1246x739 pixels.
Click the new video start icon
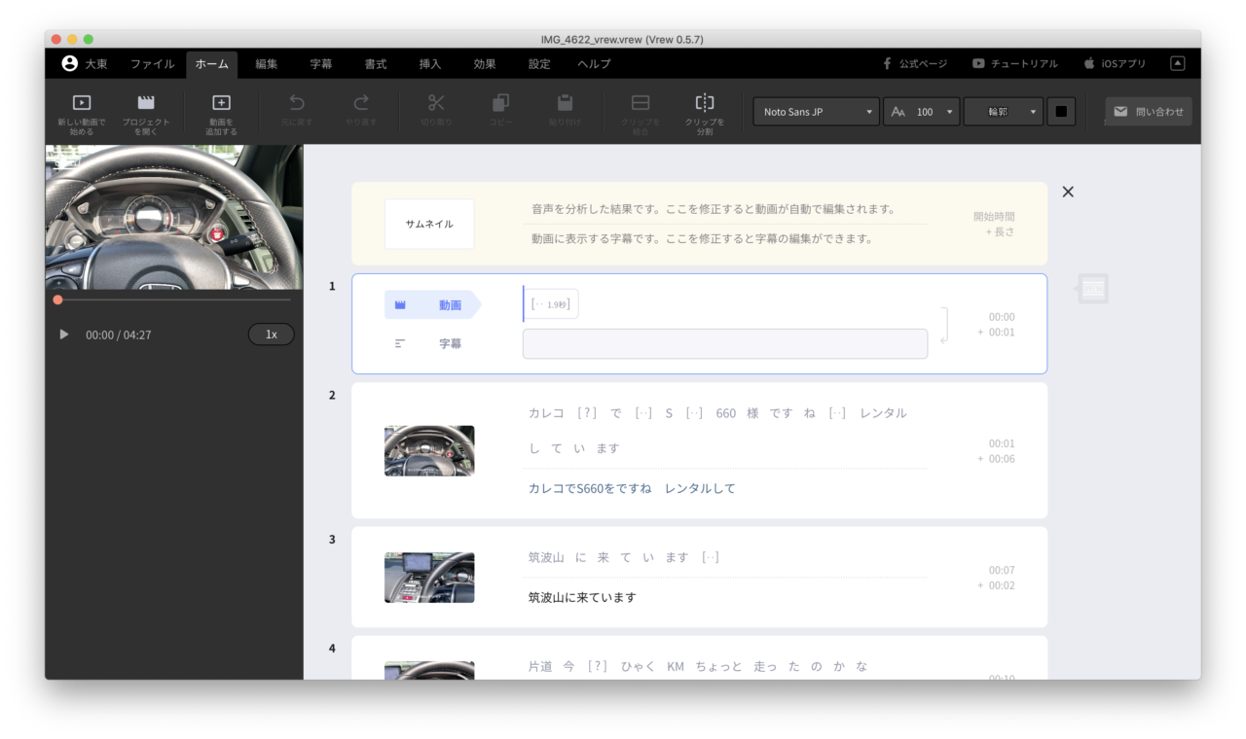click(82, 102)
